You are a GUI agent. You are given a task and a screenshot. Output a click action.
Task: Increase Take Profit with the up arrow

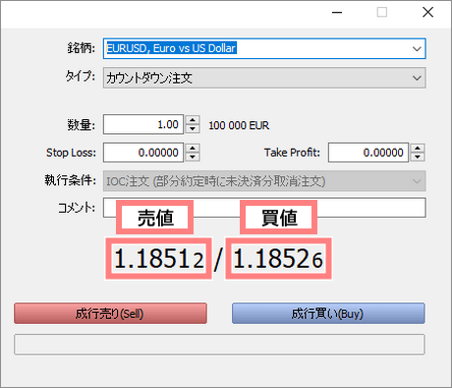click(x=418, y=148)
